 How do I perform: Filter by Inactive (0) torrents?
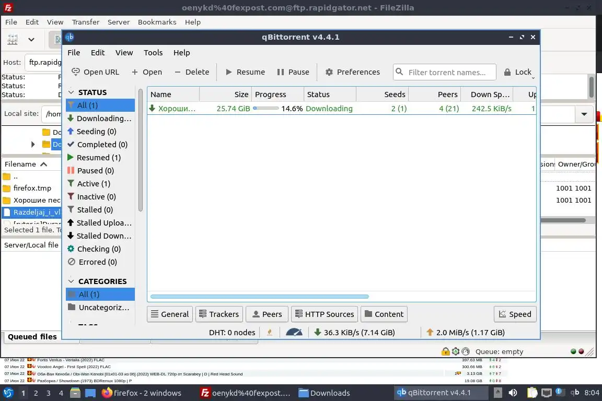pyautogui.click(x=100, y=196)
